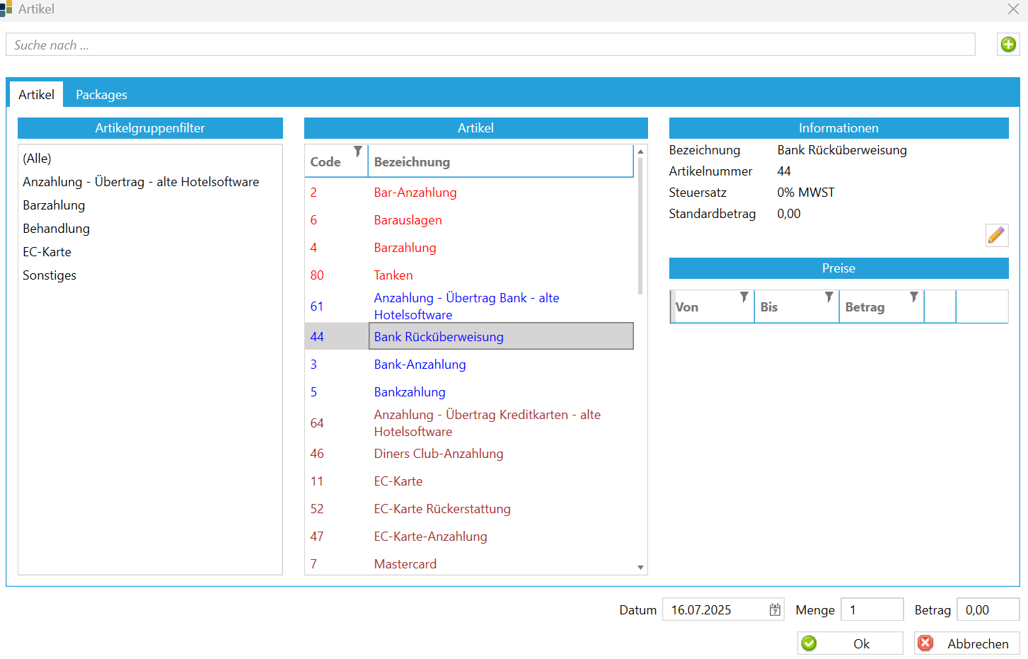The height and width of the screenshot is (659, 1028).
Task: Focus the Suche nach search field
Action: point(490,45)
